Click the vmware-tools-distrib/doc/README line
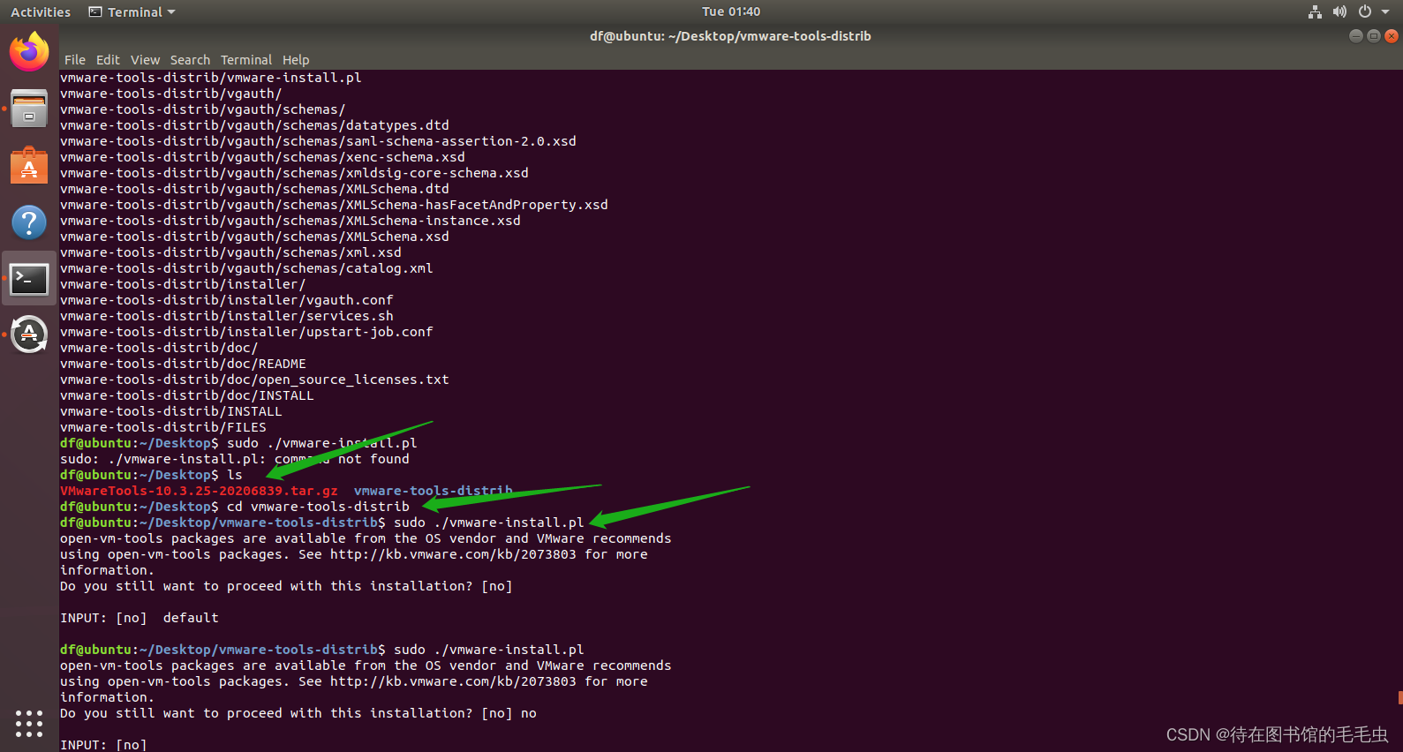The image size is (1403, 752). [x=183, y=364]
